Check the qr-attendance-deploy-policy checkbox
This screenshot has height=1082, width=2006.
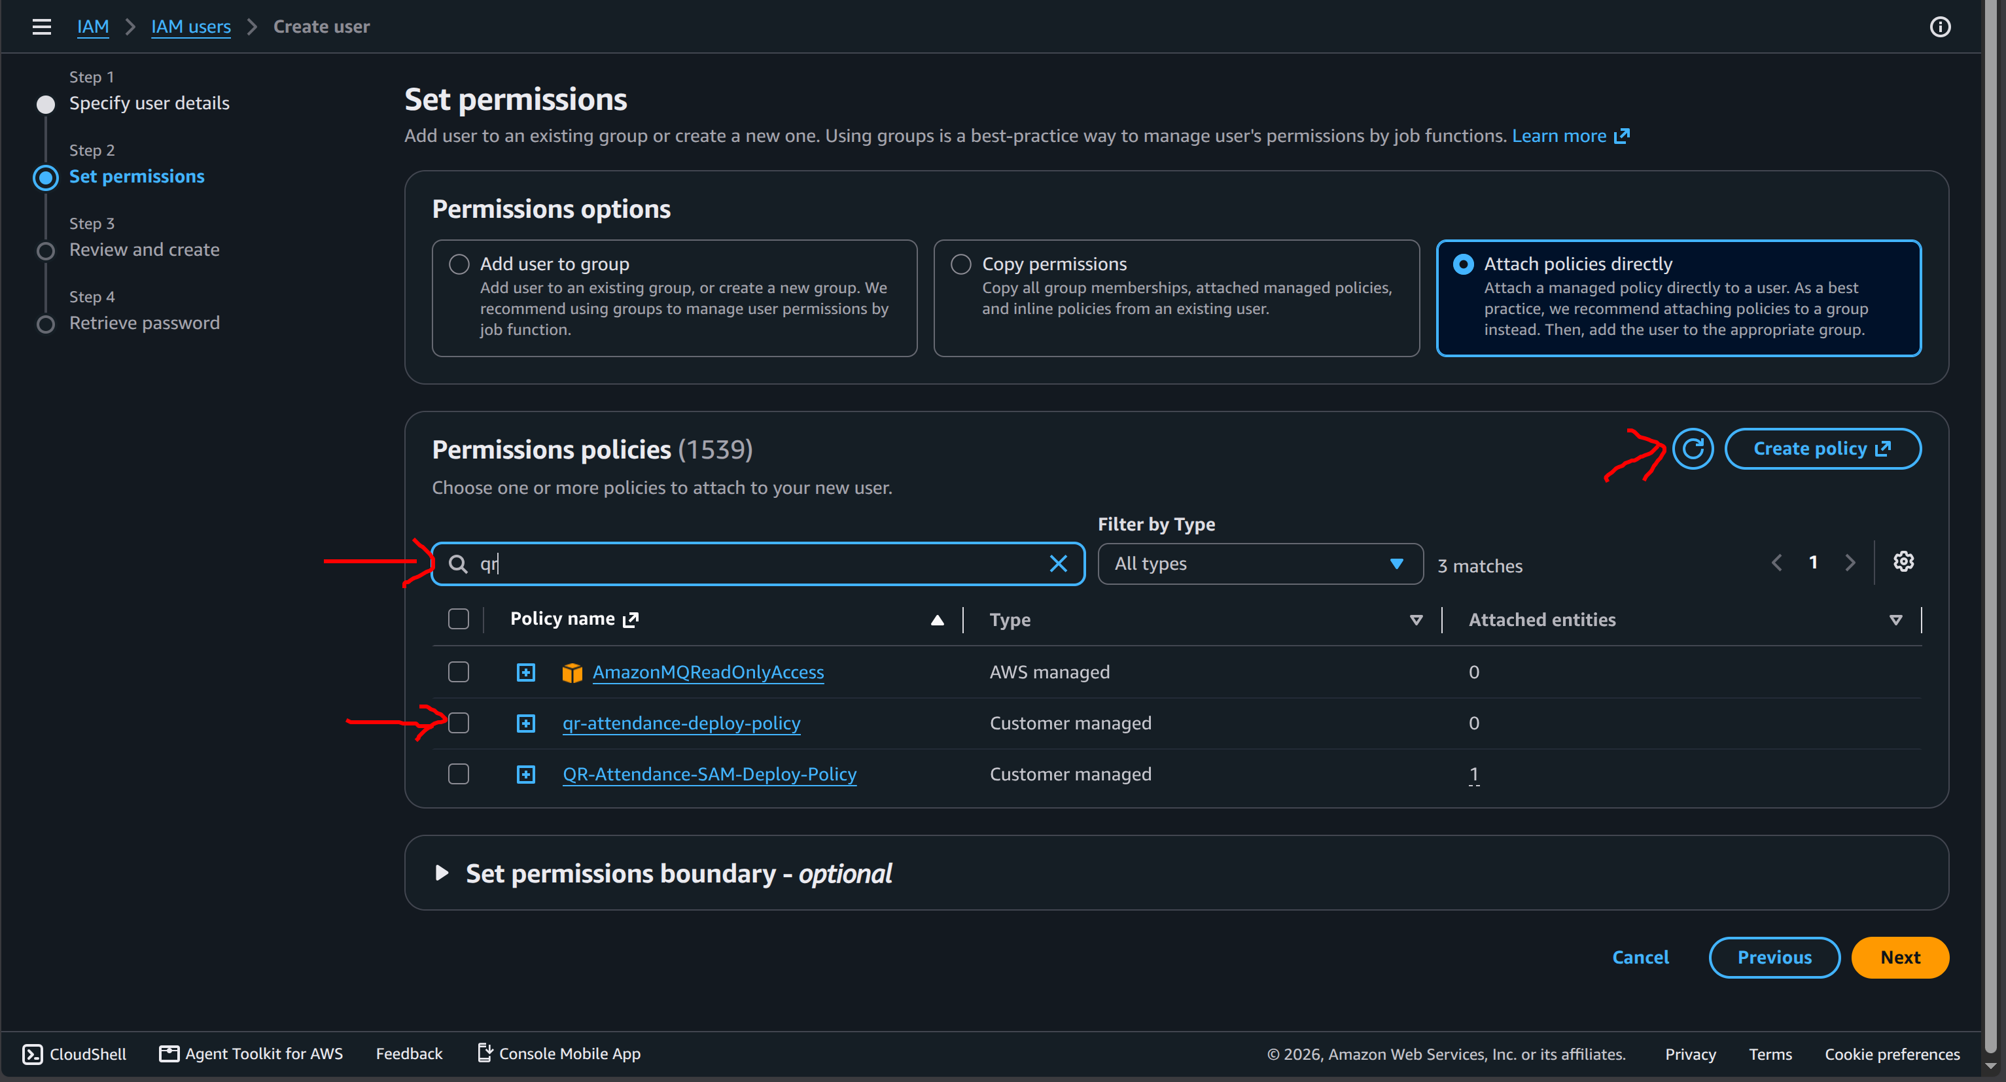click(x=459, y=723)
